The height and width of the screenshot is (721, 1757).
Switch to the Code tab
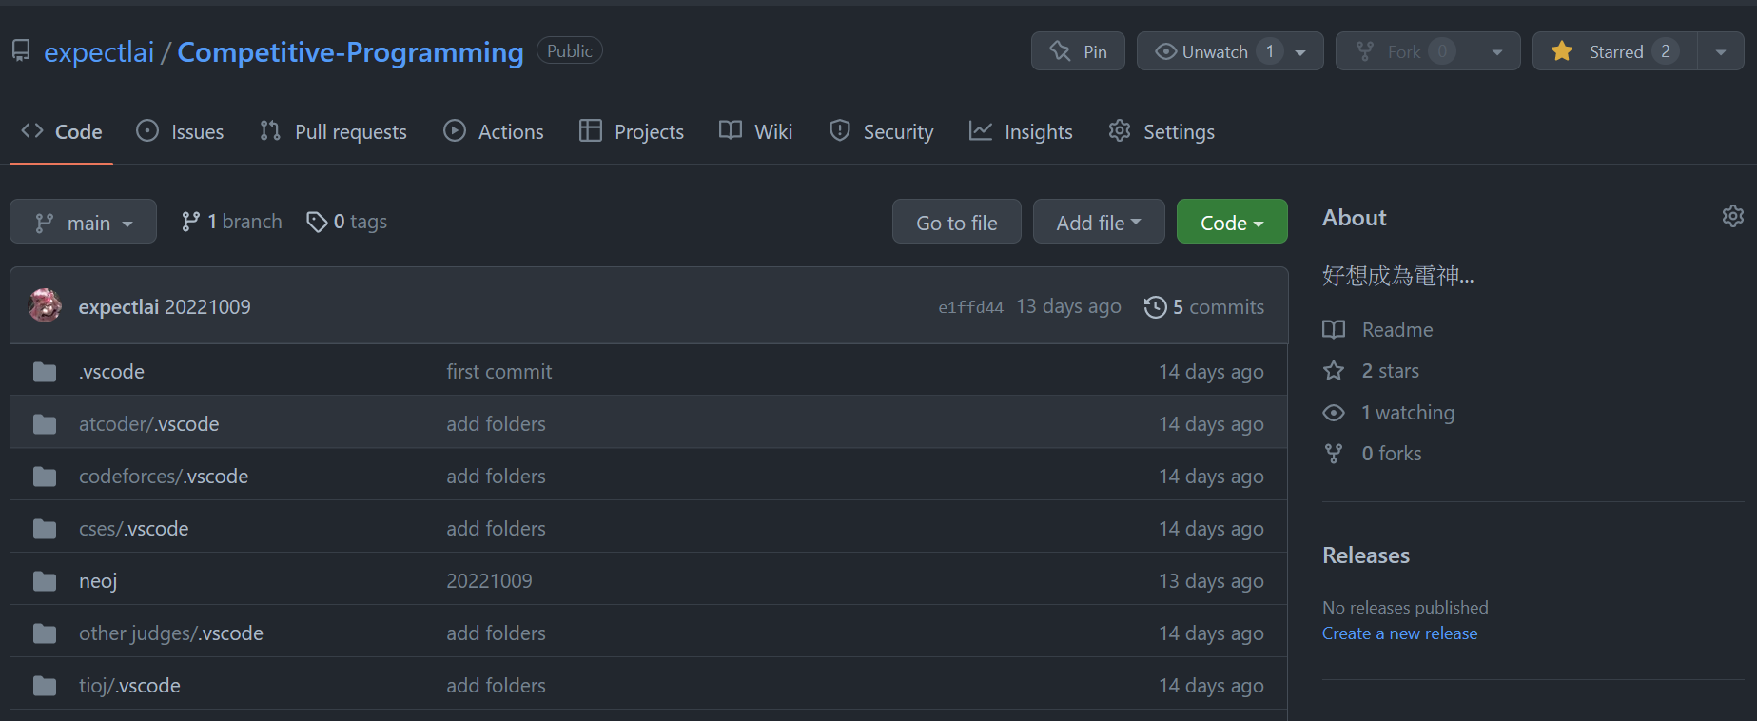pos(62,131)
